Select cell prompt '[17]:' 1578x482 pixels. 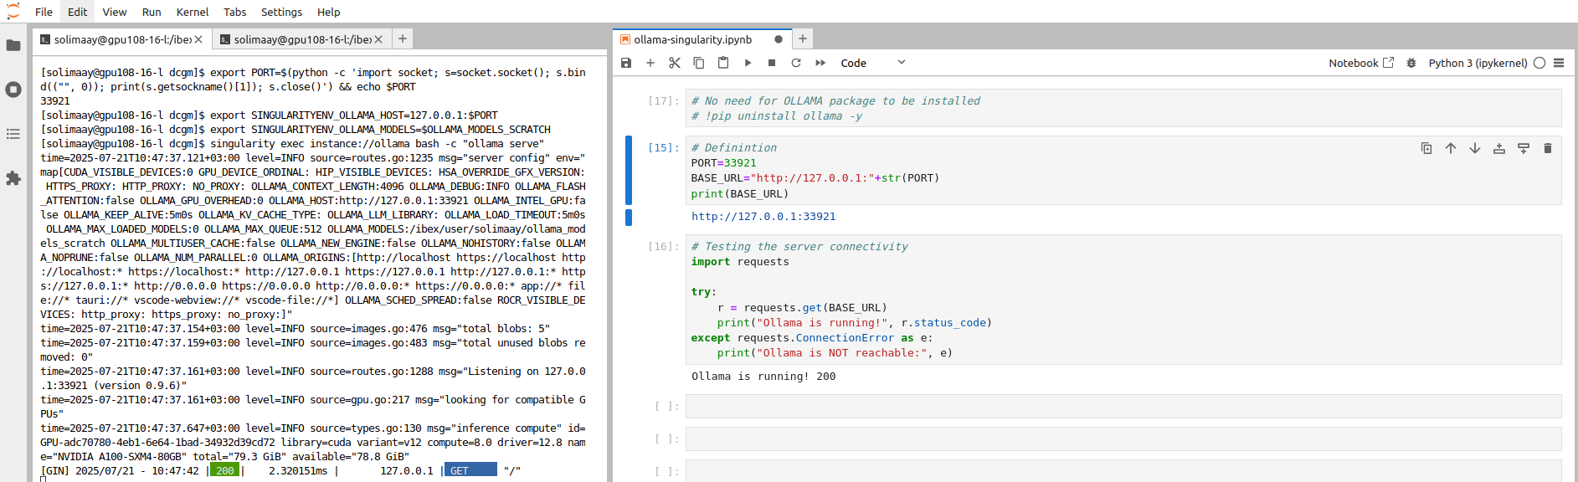[664, 101]
